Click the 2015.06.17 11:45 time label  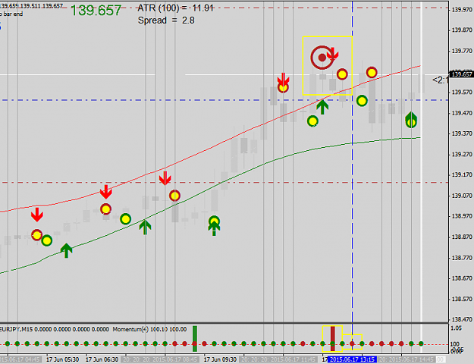pyautogui.click(x=294, y=359)
